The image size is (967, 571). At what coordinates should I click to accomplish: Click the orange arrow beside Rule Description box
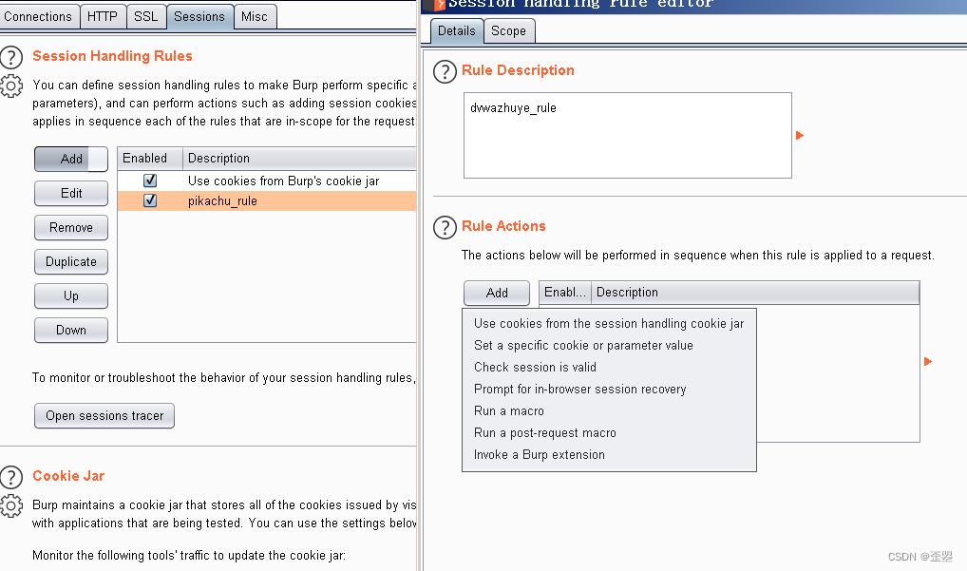pyautogui.click(x=800, y=135)
